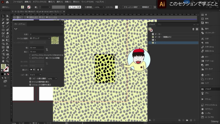The width and height of the screenshot is (220, 124).
Task: Toggle show swatch bounds checkbox
Action: coord(30,85)
